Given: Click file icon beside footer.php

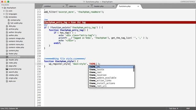Looking at the screenshot, I should tap(7, 54).
